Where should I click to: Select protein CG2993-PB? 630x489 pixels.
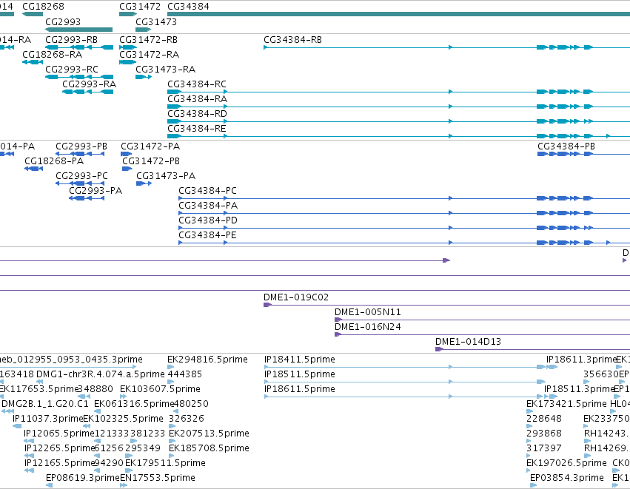(81, 146)
